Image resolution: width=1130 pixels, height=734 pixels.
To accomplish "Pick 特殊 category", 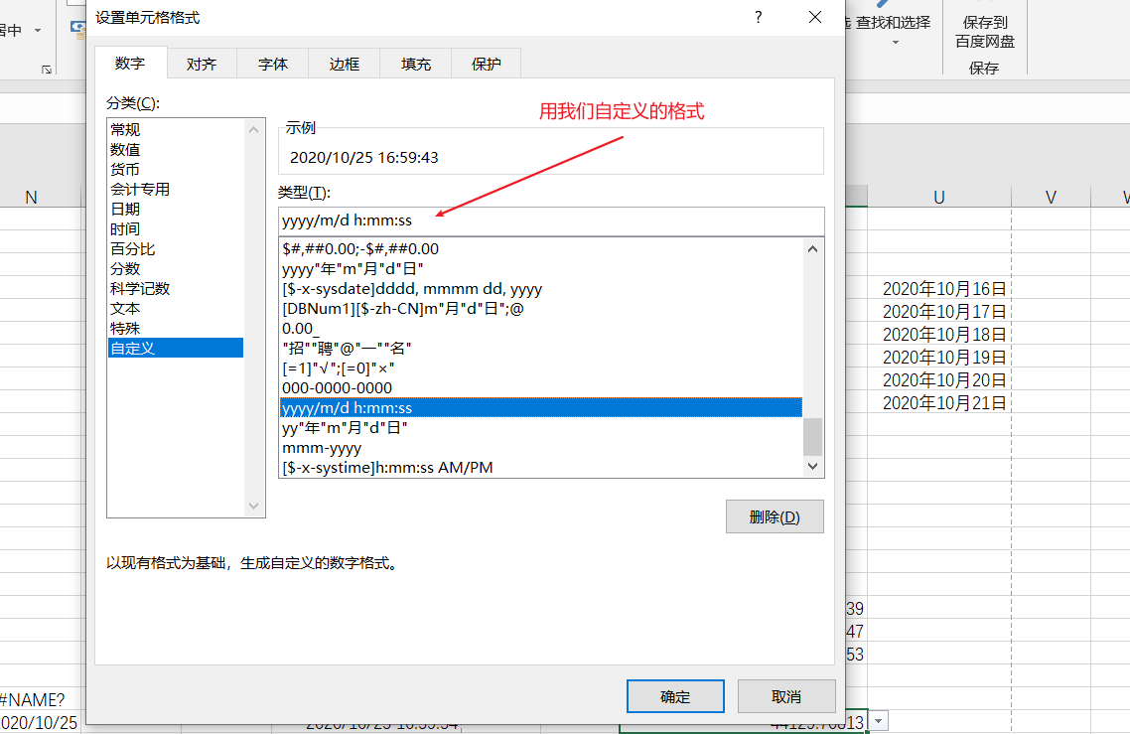I will pos(175,328).
